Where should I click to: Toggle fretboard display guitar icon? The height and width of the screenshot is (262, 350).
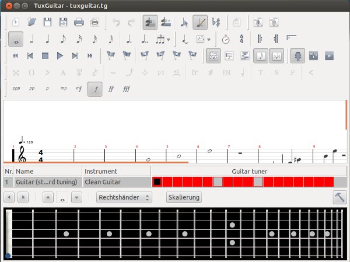tap(297, 56)
